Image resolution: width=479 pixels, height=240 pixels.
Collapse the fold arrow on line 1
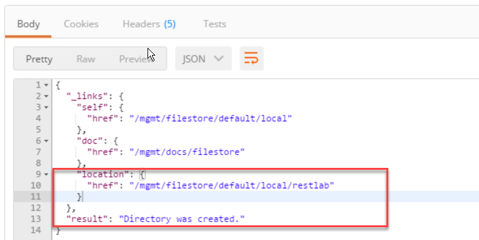coord(46,85)
